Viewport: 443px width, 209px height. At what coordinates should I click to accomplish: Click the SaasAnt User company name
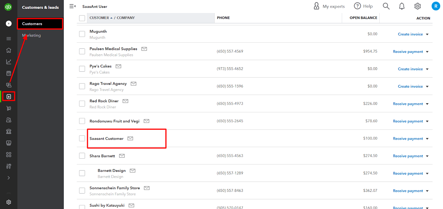pyautogui.click(x=95, y=7)
